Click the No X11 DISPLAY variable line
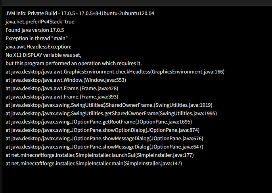The height and width of the screenshot is (193, 272). coord(44,55)
